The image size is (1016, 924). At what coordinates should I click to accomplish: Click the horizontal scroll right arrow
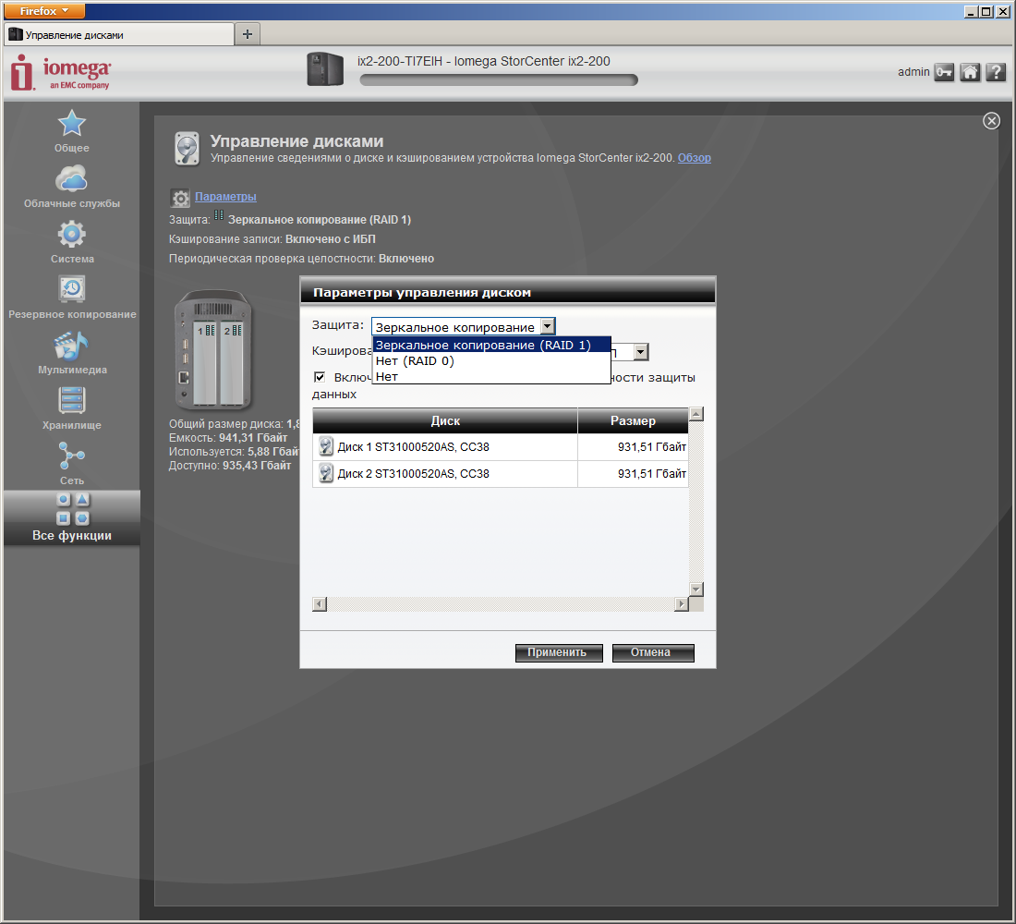pyautogui.click(x=681, y=604)
